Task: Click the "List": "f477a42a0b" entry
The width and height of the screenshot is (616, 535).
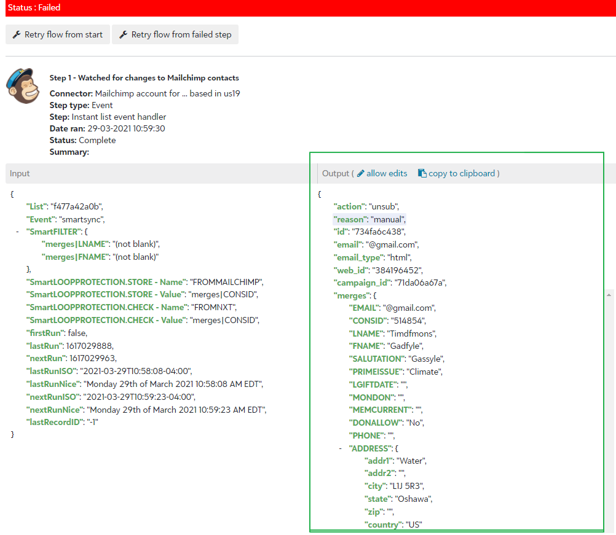Action: tap(65, 206)
